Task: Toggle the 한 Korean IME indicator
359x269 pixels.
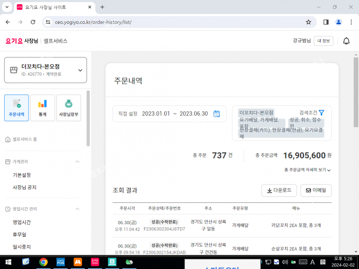Action: (x=323, y=262)
